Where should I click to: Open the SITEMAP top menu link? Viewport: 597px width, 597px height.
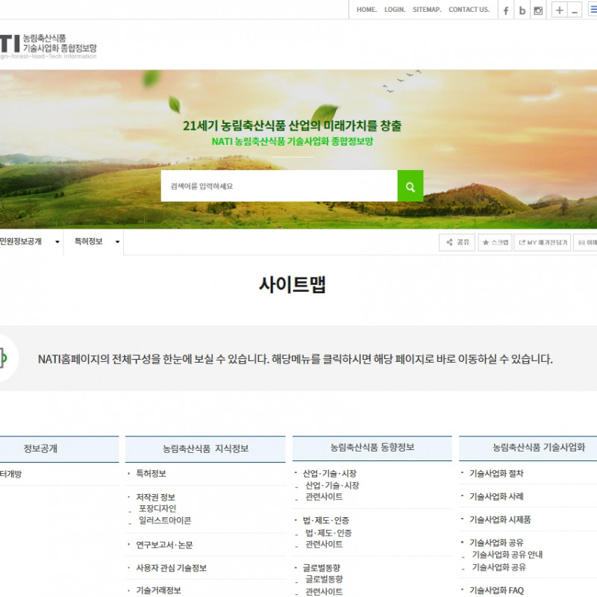point(427,10)
